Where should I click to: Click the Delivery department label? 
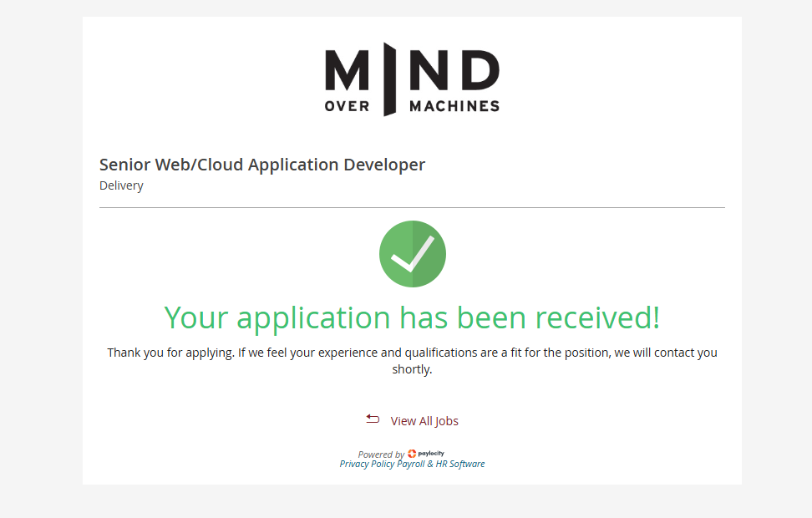[121, 185]
